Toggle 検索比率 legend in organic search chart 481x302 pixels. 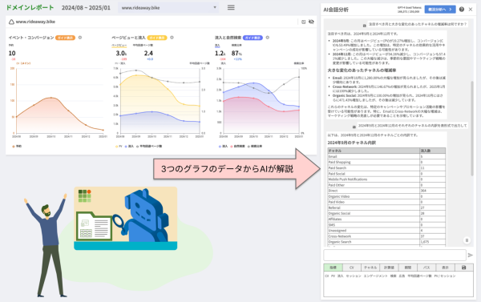coord(255,147)
